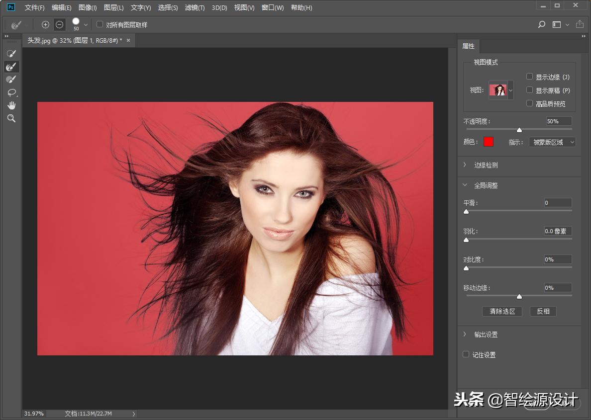
Task: Expand the 边缘检测 section
Action: tap(465, 165)
